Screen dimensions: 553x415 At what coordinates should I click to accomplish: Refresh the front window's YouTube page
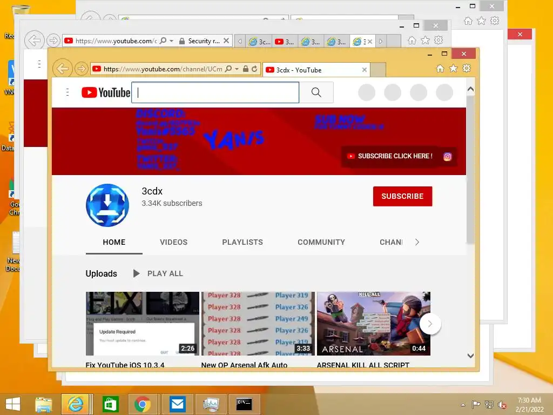pos(254,69)
